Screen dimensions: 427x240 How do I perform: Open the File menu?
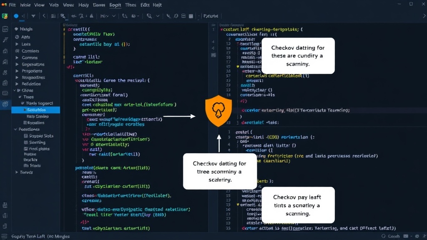pyautogui.click(x=12, y=5)
